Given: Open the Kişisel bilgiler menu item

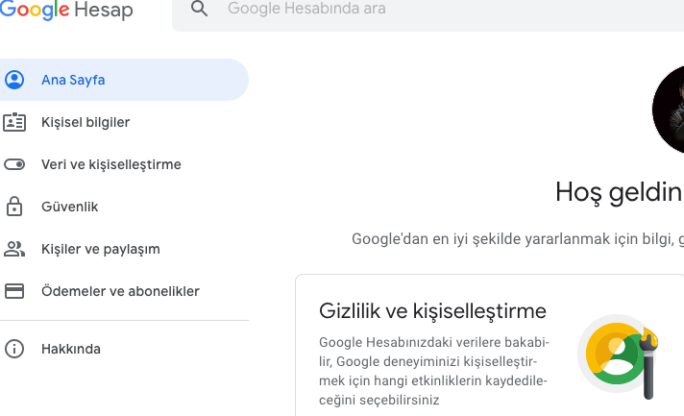Looking at the screenshot, I should tap(85, 122).
